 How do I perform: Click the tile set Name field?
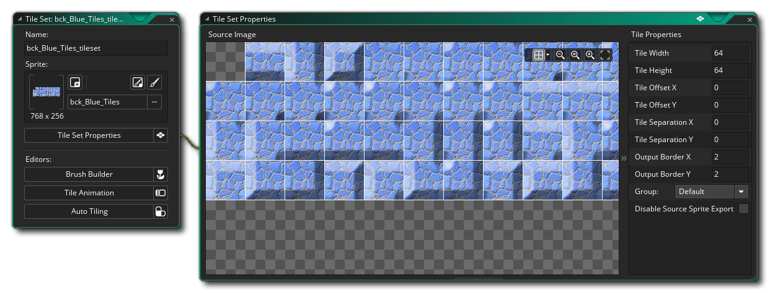96,48
